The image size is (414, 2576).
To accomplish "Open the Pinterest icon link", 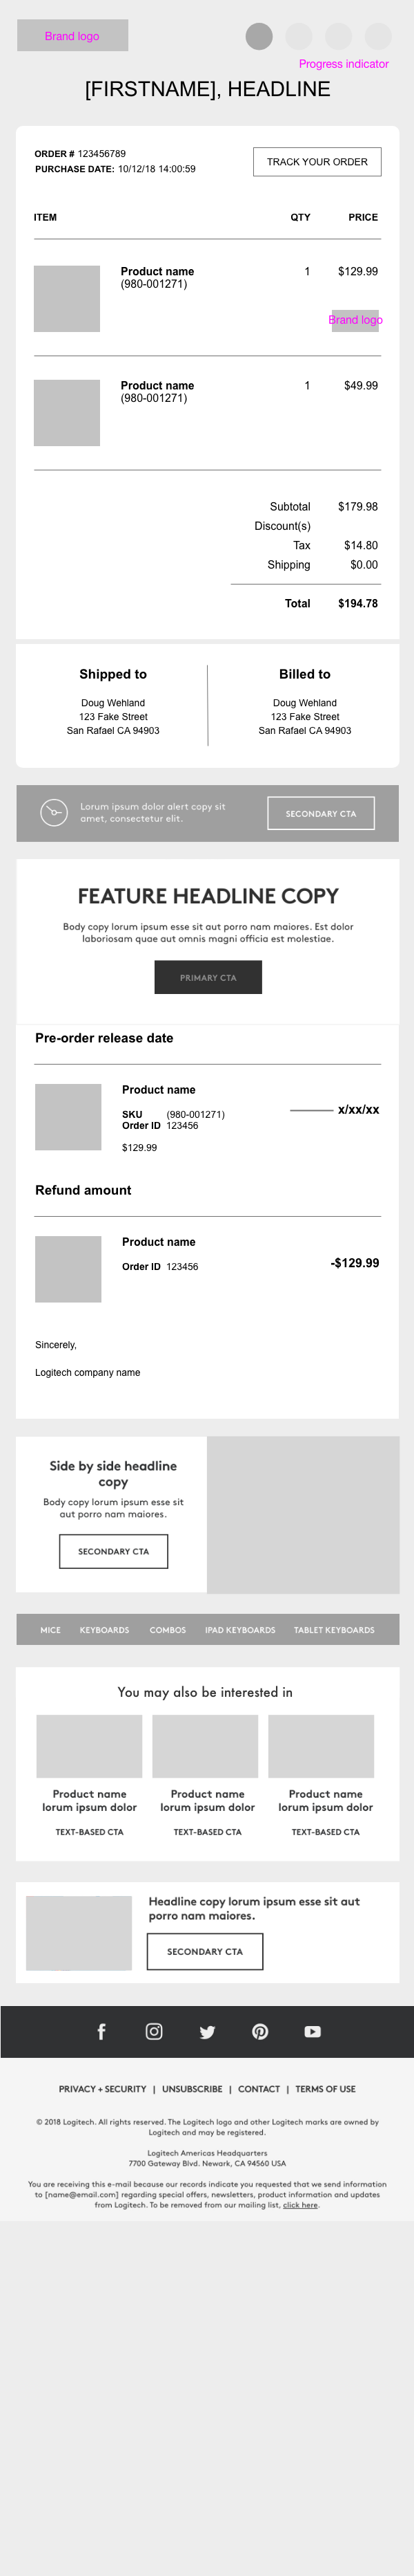I will (x=259, y=2031).
